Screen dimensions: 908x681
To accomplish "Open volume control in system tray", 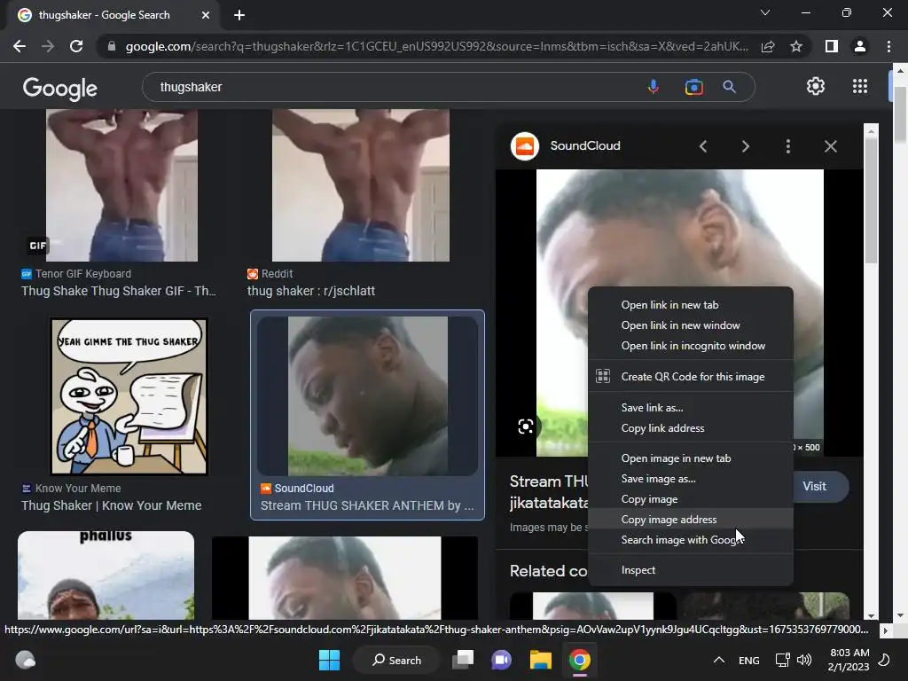I will pos(803,660).
